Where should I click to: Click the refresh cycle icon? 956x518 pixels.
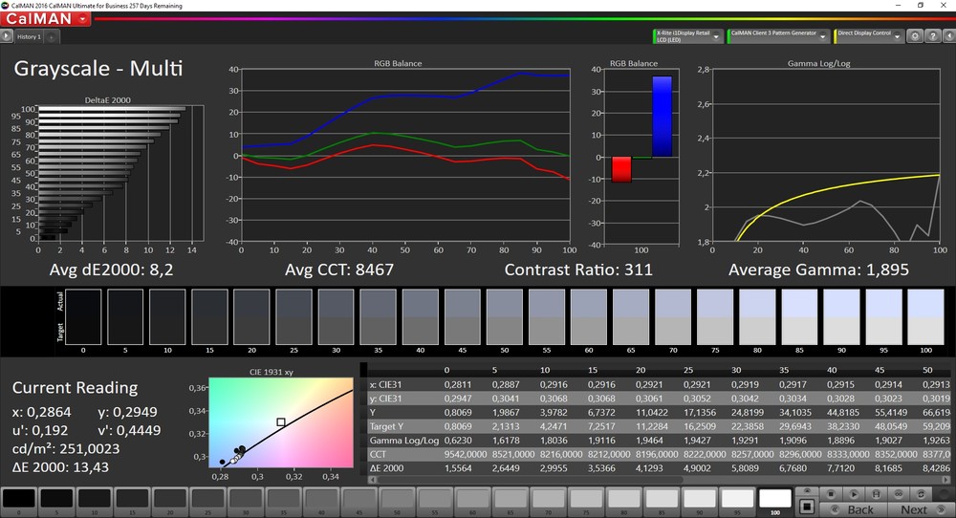[x=921, y=494]
